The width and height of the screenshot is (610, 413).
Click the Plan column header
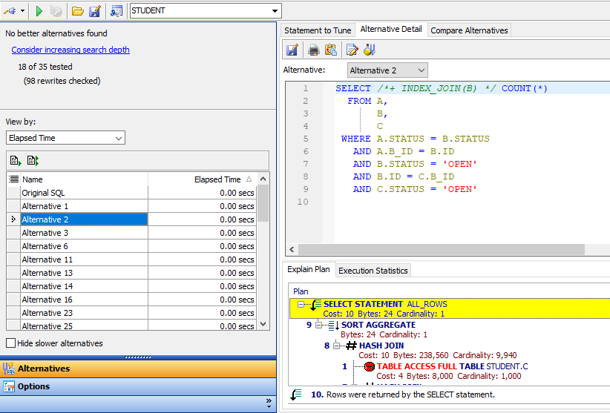click(301, 291)
